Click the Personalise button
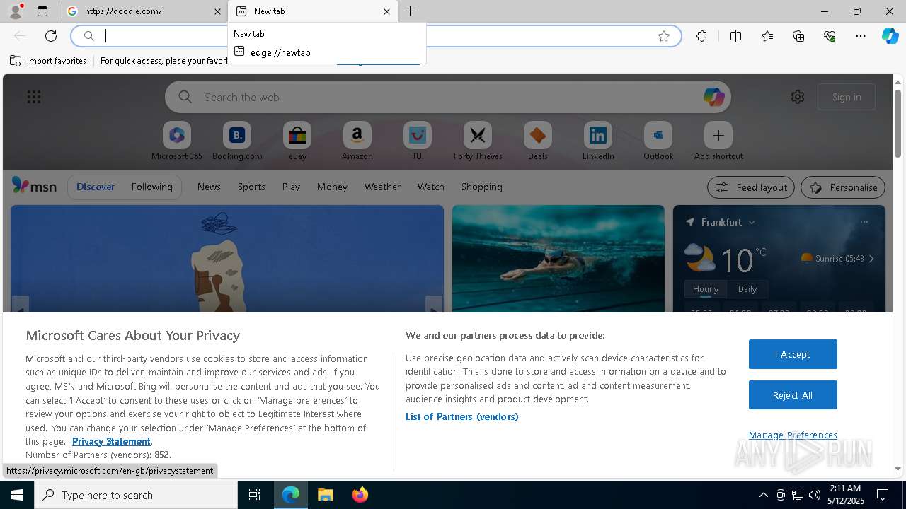This screenshot has height=509, width=906. click(x=843, y=187)
